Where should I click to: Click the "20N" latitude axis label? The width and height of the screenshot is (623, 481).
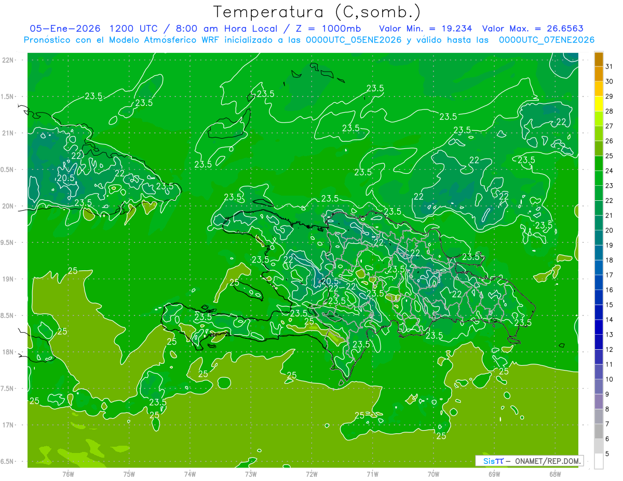point(8,206)
